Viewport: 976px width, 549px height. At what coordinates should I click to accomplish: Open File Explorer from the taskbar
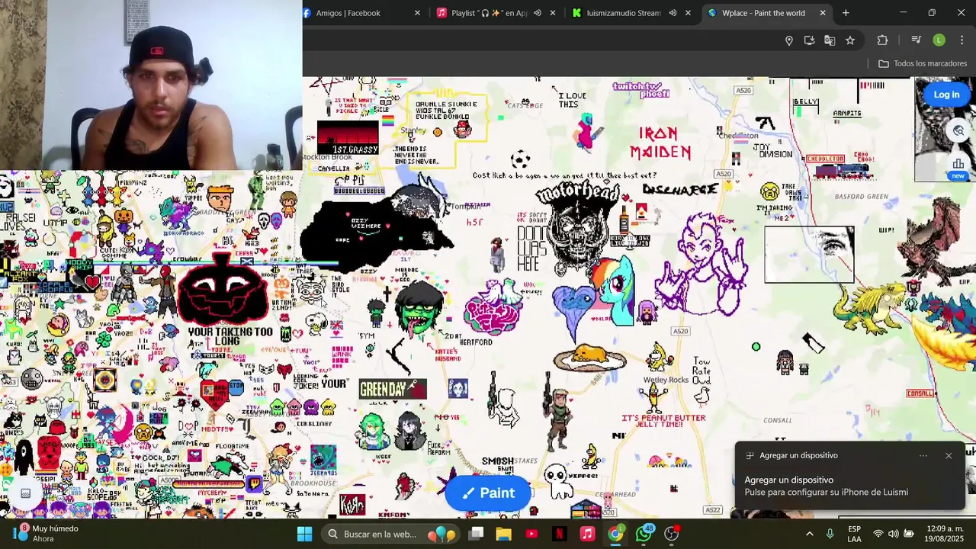click(503, 534)
